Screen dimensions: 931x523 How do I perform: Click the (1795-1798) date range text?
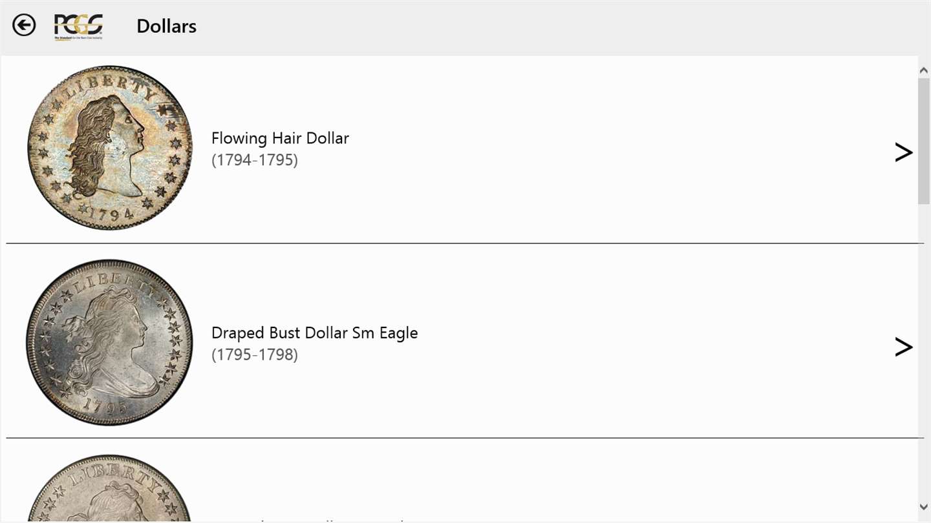click(255, 354)
